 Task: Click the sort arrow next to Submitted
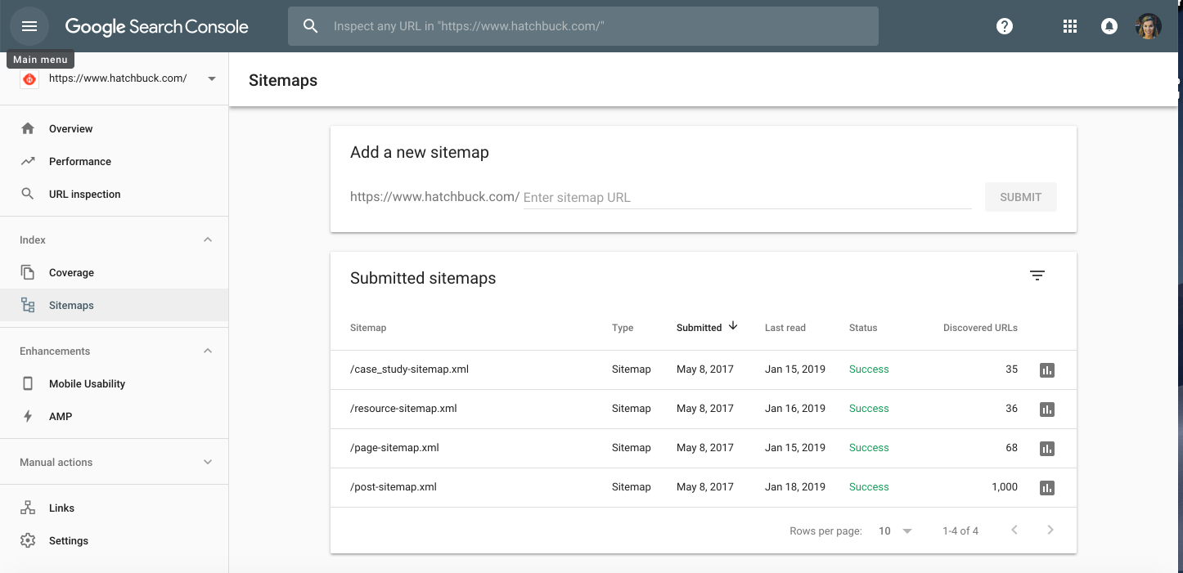(733, 326)
